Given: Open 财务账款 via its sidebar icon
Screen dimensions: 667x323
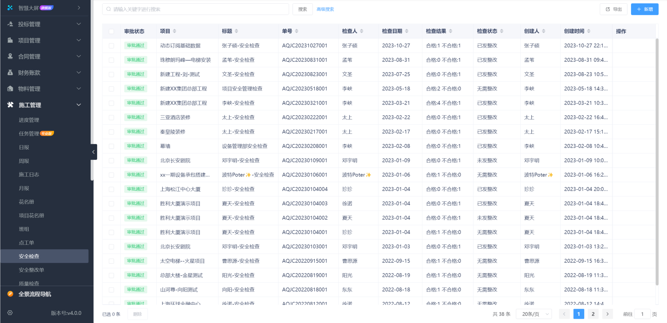Looking at the screenshot, I should [9, 72].
